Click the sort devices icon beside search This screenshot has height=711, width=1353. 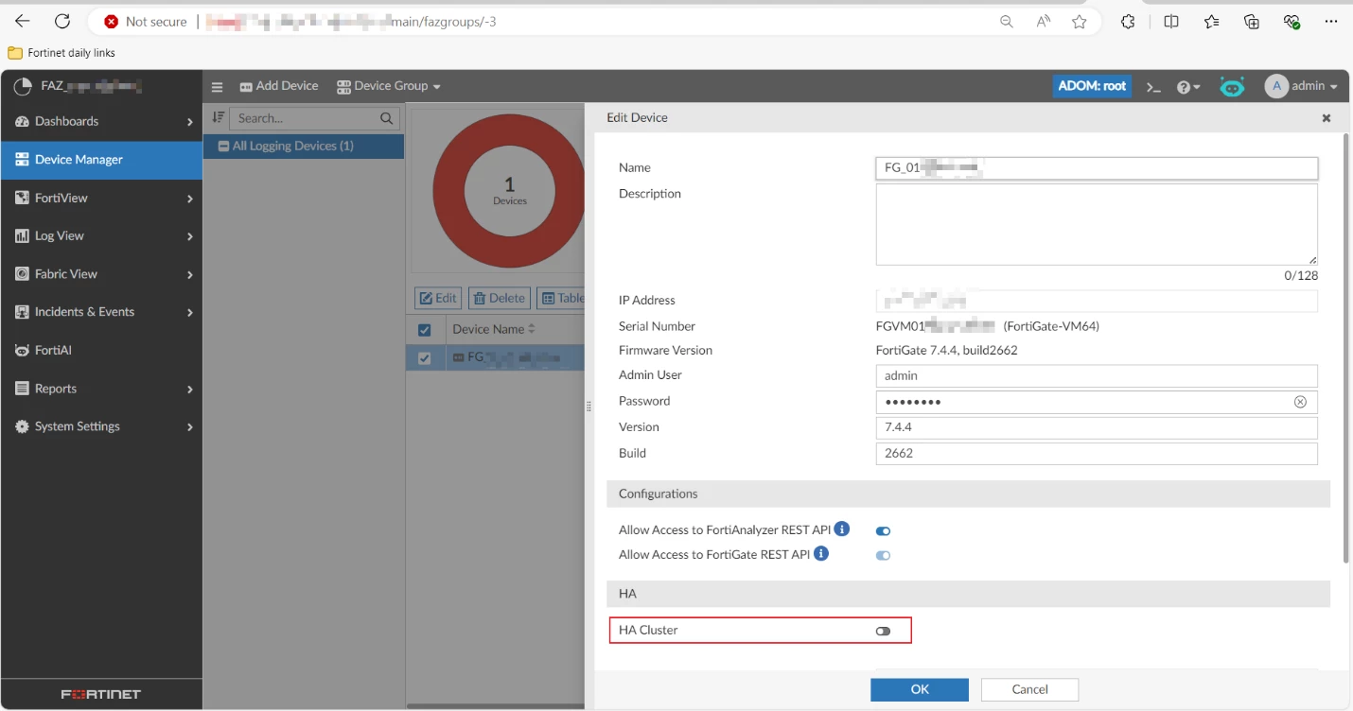(219, 118)
